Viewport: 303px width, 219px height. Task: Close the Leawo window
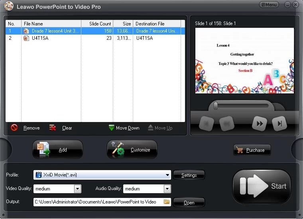coord(296,5)
